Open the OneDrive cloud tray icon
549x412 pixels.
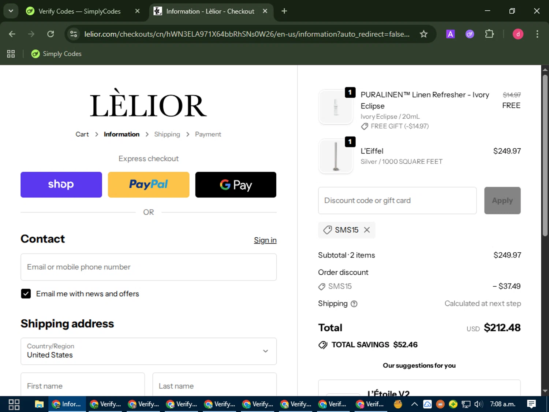click(427, 404)
